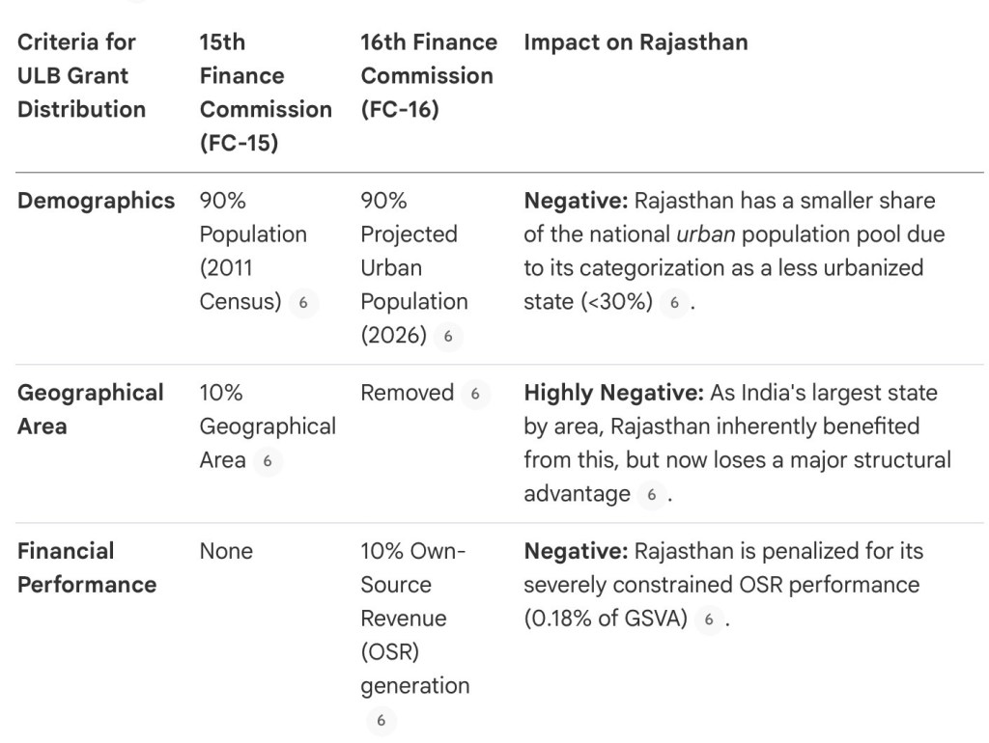Open citation 6 after "(2011 Census)"
Viewport: 989px width, 743px height.
click(x=302, y=302)
